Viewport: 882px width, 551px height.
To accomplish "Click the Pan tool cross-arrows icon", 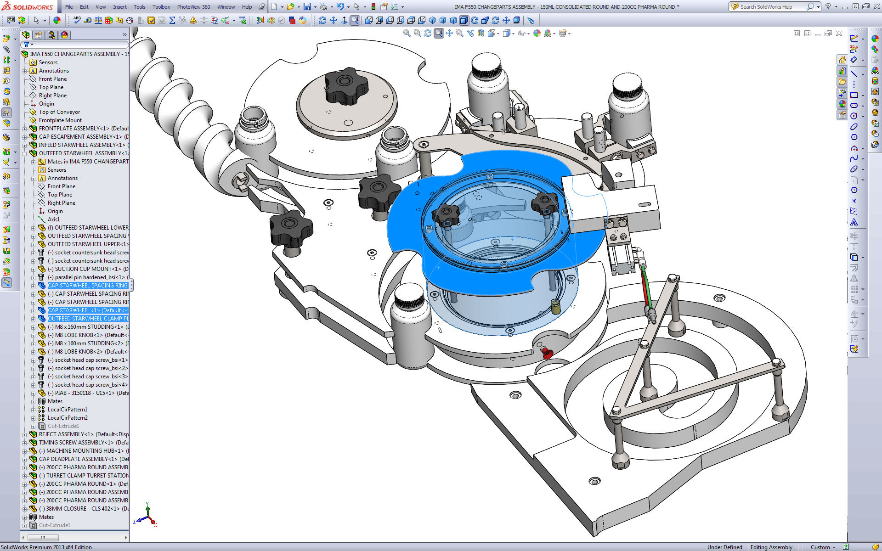I will 449,33.
